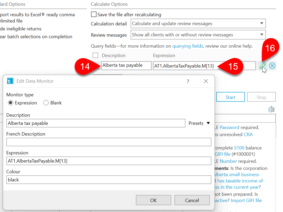This screenshot has width=283, height=212.
Task: Open the querying fields help link
Action: tap(188, 46)
